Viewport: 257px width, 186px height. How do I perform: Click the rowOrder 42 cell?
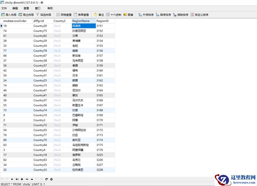(18, 70)
